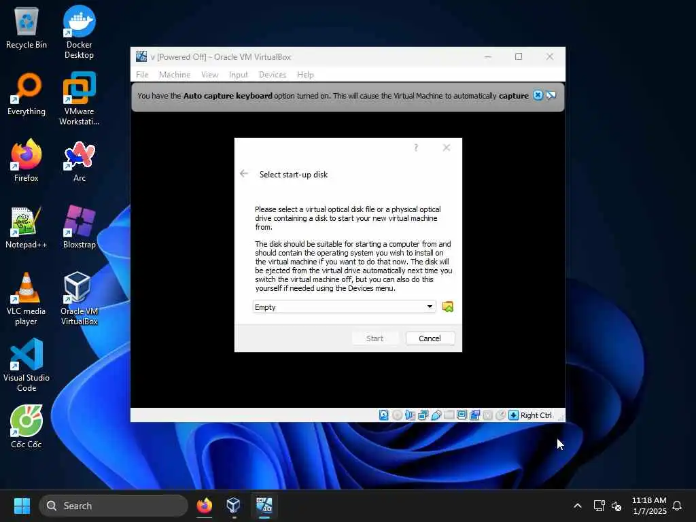Open the Windows Start menu
The image size is (696, 522).
pos(22,506)
